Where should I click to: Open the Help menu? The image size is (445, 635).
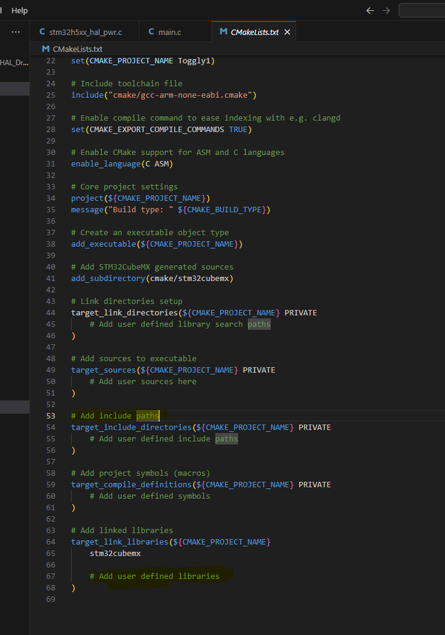pyautogui.click(x=20, y=11)
